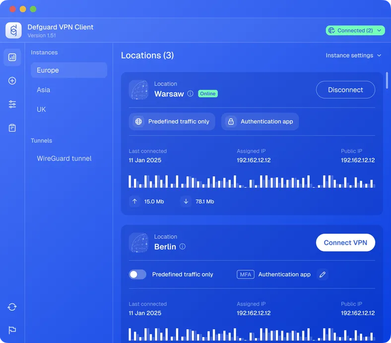The height and width of the screenshot is (343, 391).
Task: Click the Defguard VPN Client title
Action: [x=61, y=27]
